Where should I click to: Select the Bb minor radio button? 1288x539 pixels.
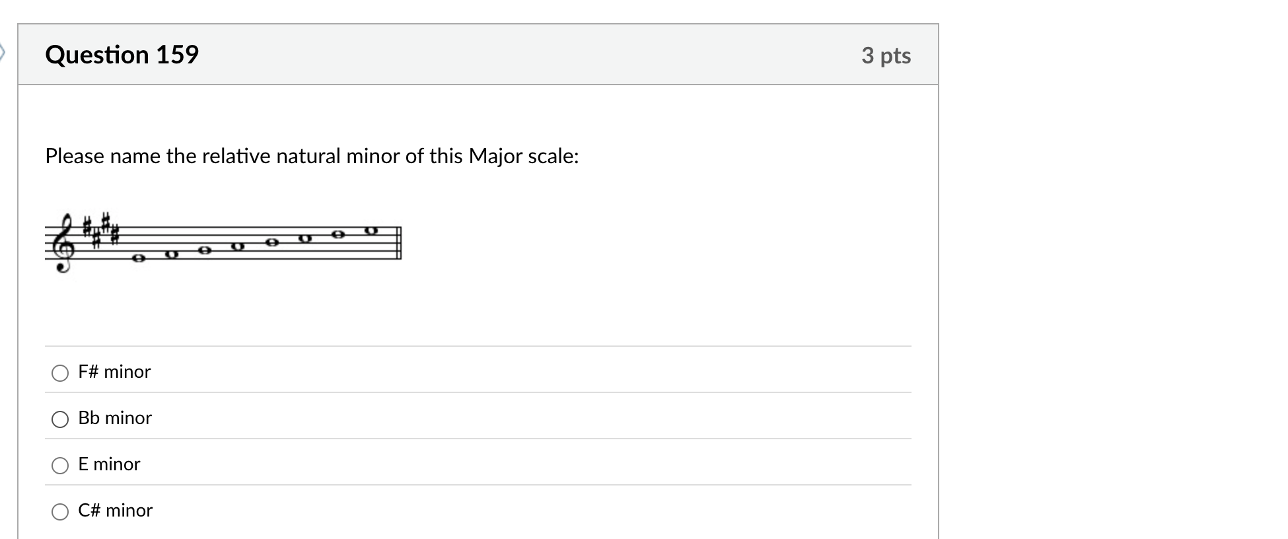click(x=60, y=419)
